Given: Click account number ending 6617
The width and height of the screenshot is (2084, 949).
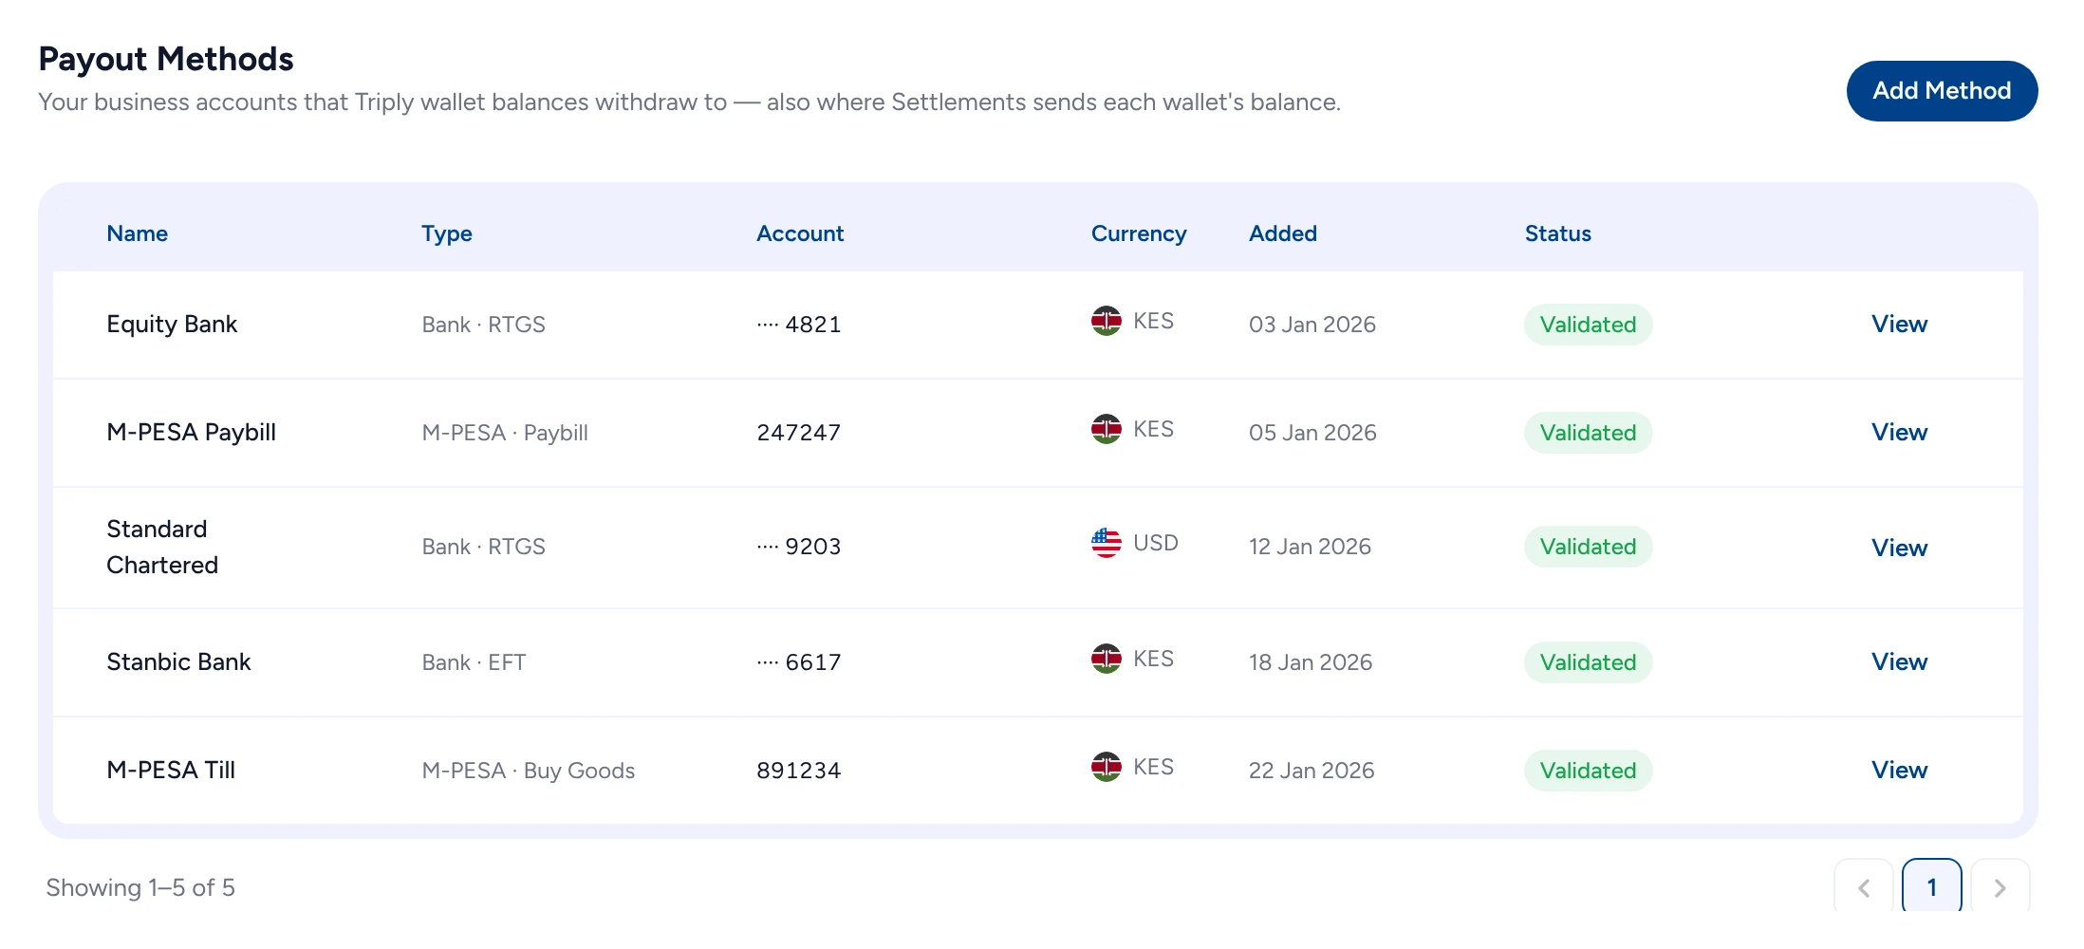Looking at the screenshot, I should point(799,662).
